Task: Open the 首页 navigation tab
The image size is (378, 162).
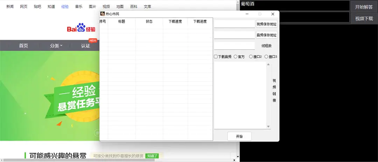Action: click(x=23, y=46)
